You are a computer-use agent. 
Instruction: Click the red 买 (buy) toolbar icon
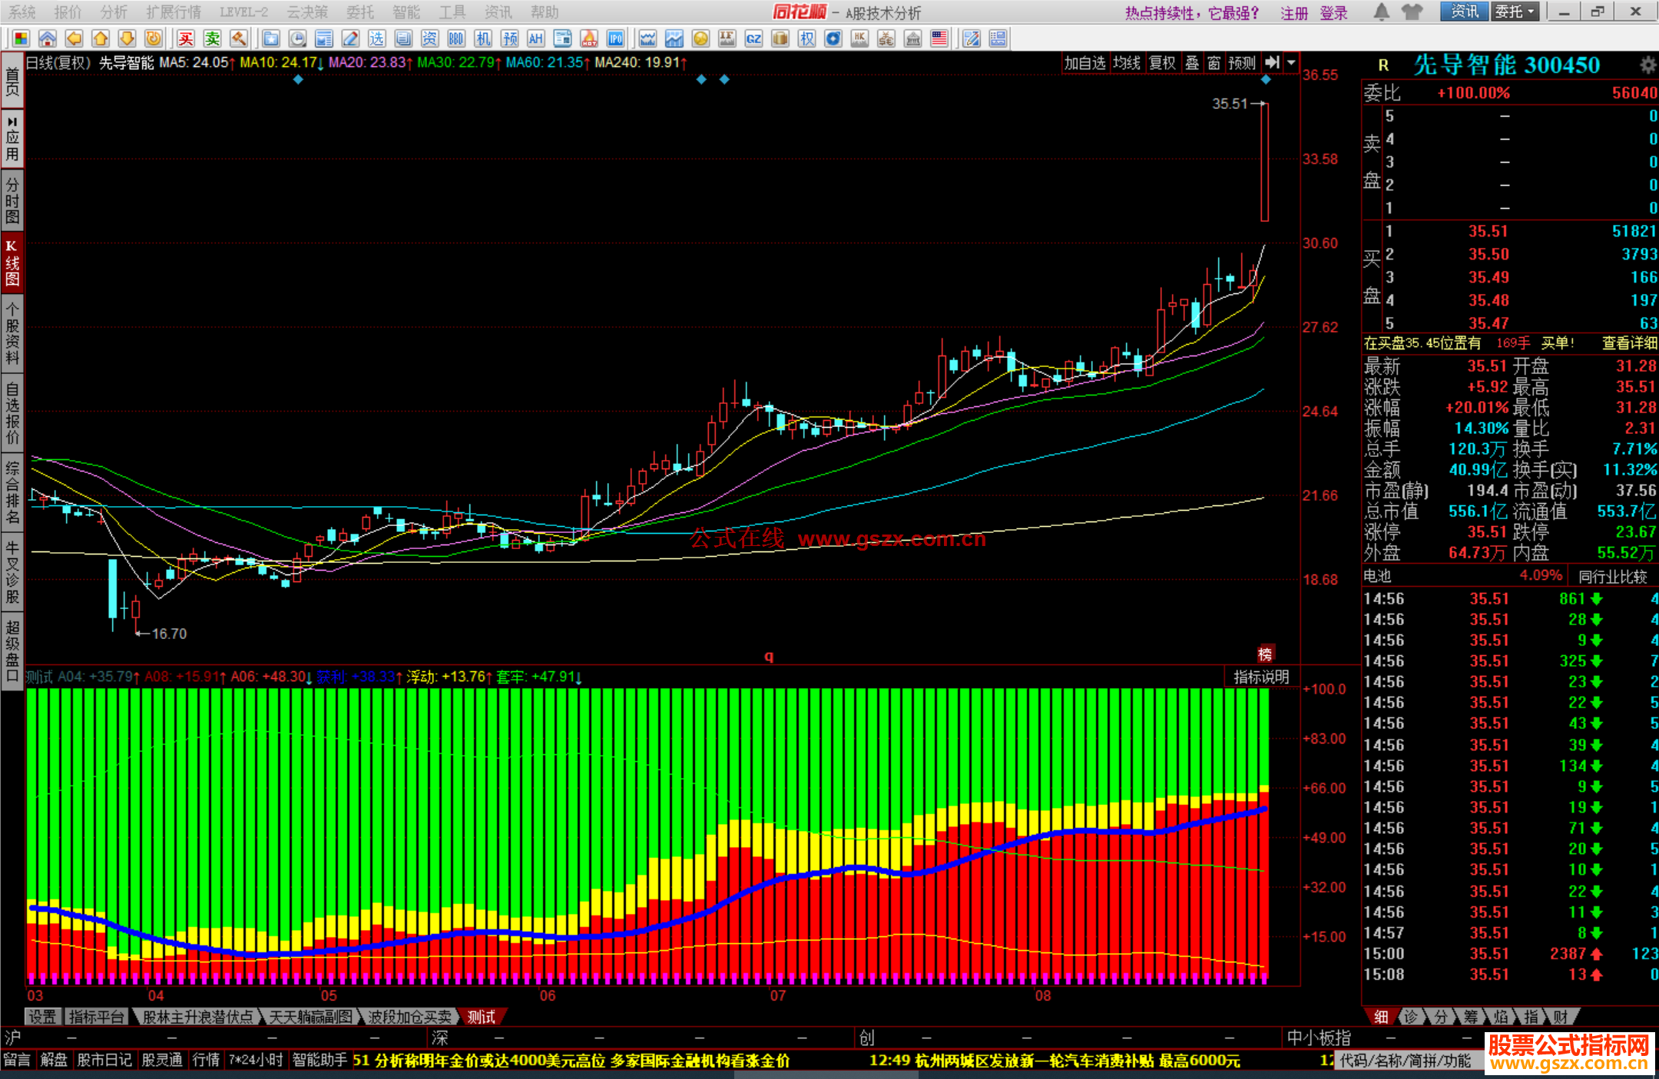[186, 38]
